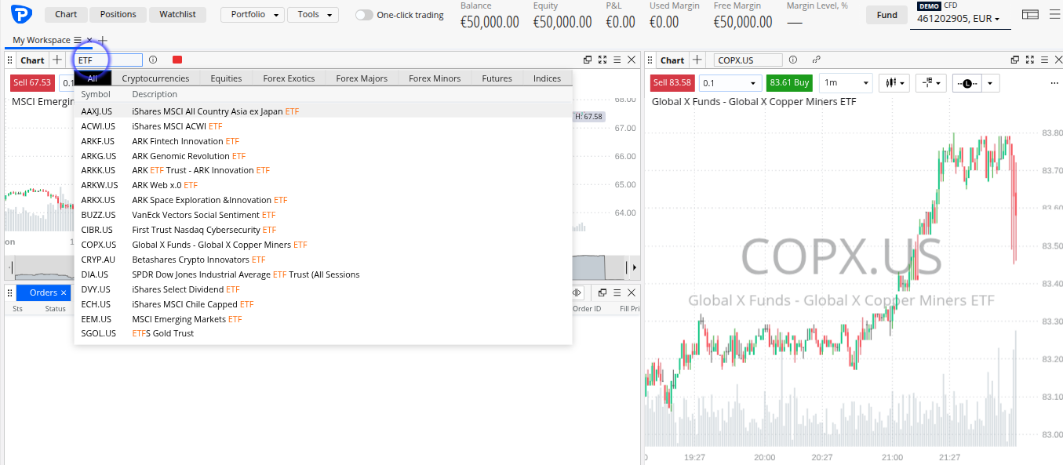Choose COPX.US Global X Copper Miners result
The image size is (1063, 465).
tap(323, 245)
